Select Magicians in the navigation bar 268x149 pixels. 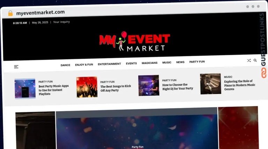(149, 63)
